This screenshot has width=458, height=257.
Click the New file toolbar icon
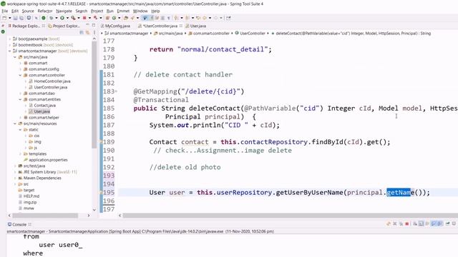(4, 18)
